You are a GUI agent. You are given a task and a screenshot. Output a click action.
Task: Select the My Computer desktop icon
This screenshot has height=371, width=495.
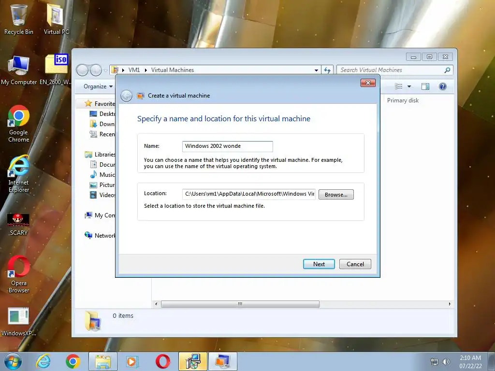tap(19, 70)
